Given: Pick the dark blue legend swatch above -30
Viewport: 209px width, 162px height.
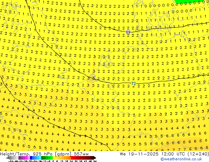Looking at the screenshot, I should tap(31, 158).
